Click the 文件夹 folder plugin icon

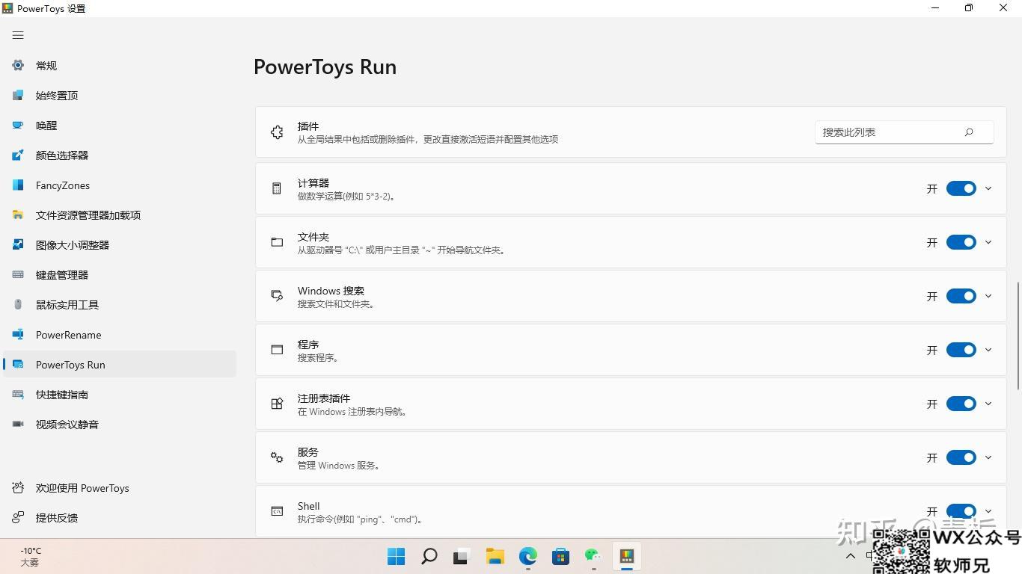click(x=277, y=242)
